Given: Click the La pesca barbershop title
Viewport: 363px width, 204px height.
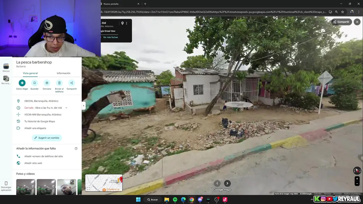Looking at the screenshot, I should (34, 62).
